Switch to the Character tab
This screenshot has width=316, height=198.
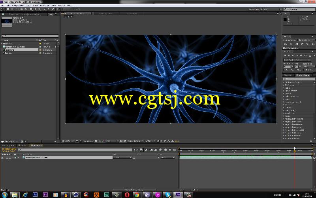(288, 75)
